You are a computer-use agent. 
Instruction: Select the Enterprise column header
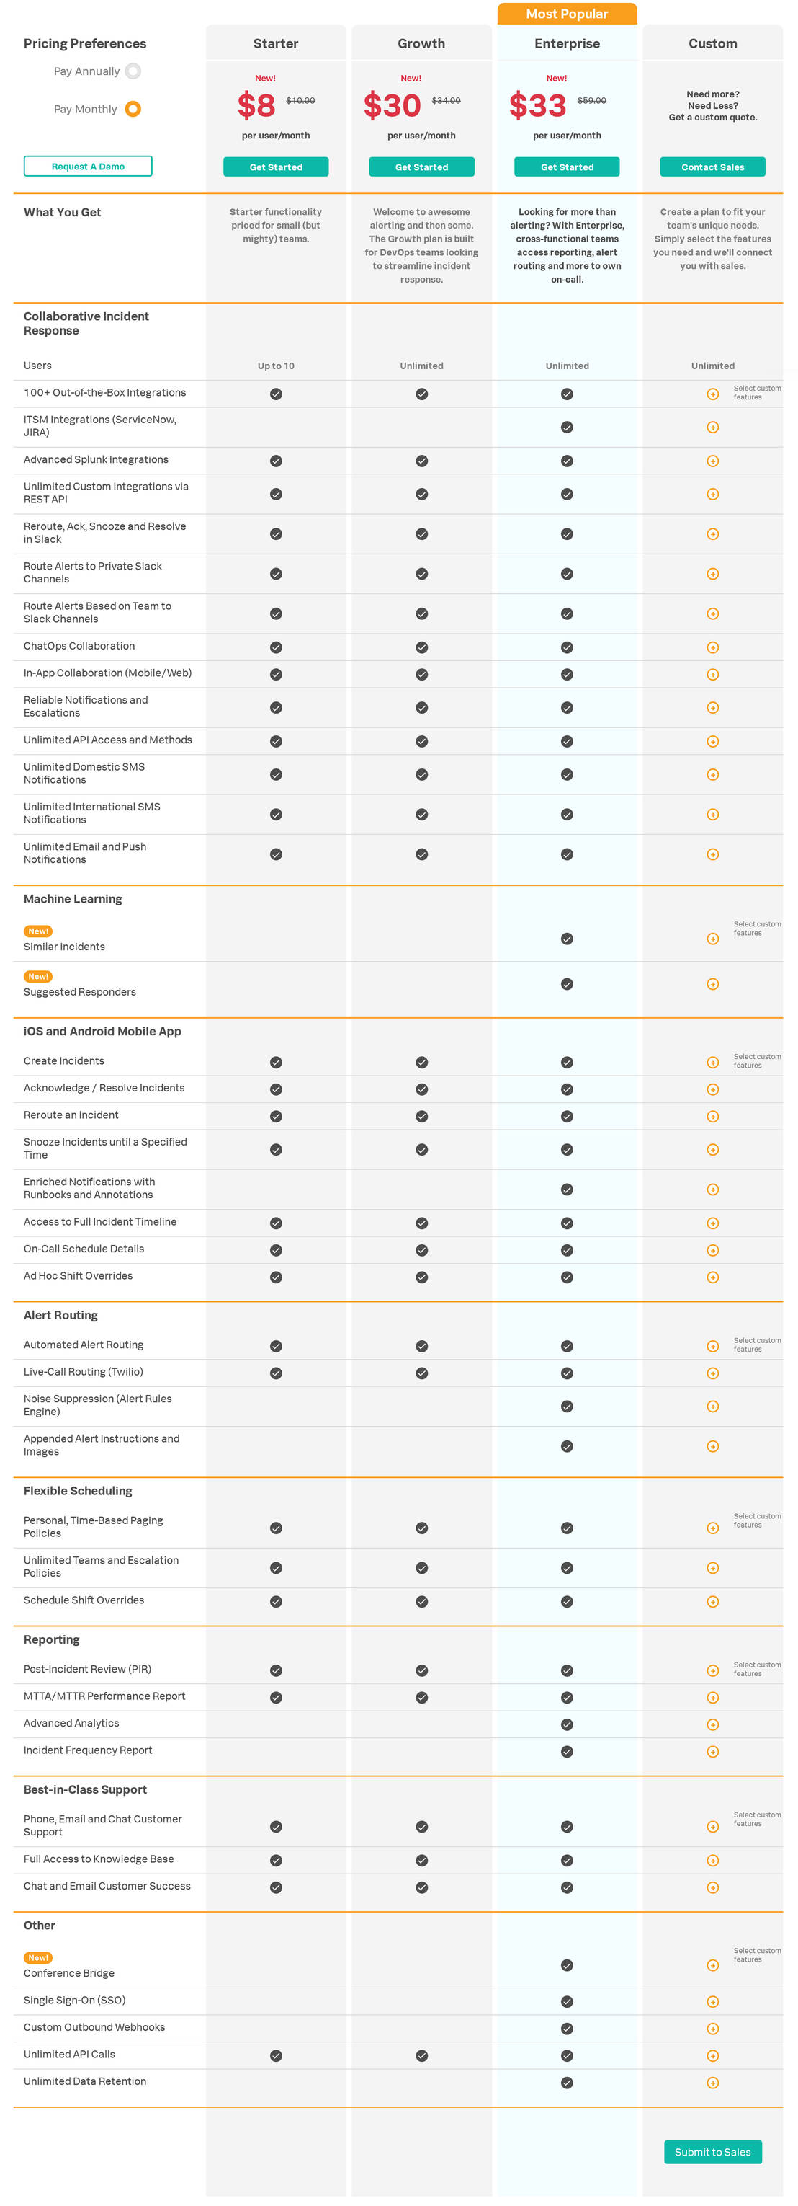point(567,43)
